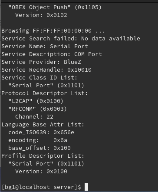
Task: Click the "RFCOMM" (0x0003) entry
Action: 38,109
